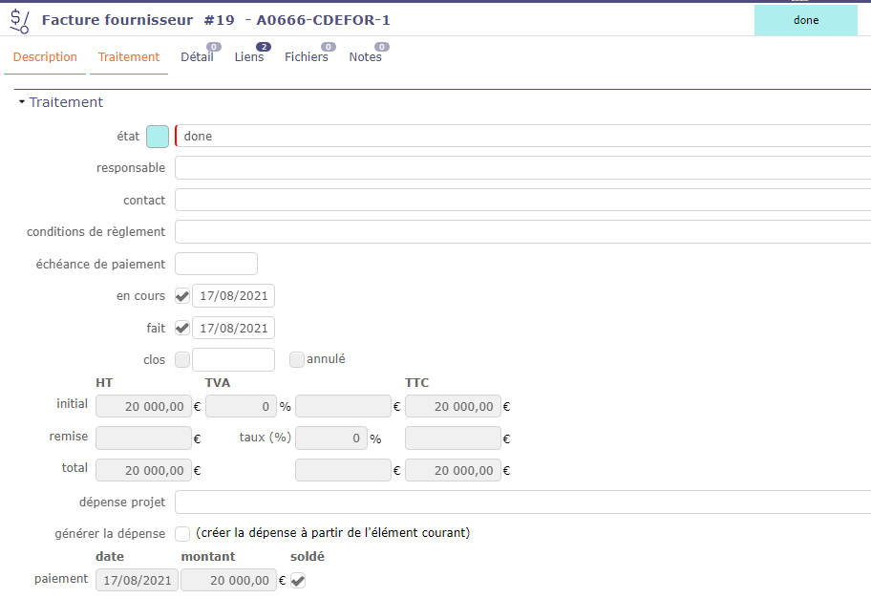Switch to the Description tab
Viewport: 871px width, 599px height.
coord(45,57)
